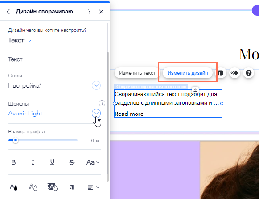Open the text color picker icon
The image size is (259, 199).
coord(13,187)
